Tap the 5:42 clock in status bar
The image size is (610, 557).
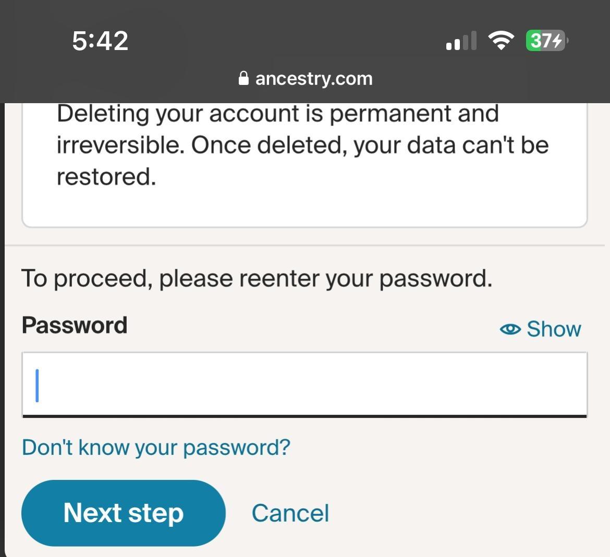pos(100,41)
